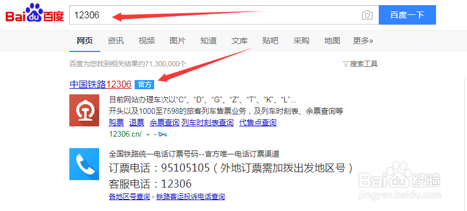Open the 知道 tab
The width and height of the screenshot is (467, 211).
pos(209,41)
